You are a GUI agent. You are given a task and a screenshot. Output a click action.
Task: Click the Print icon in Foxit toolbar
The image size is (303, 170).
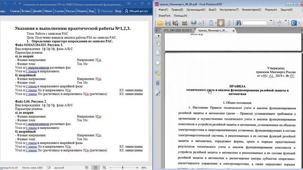pyautogui.click(x=184, y=23)
